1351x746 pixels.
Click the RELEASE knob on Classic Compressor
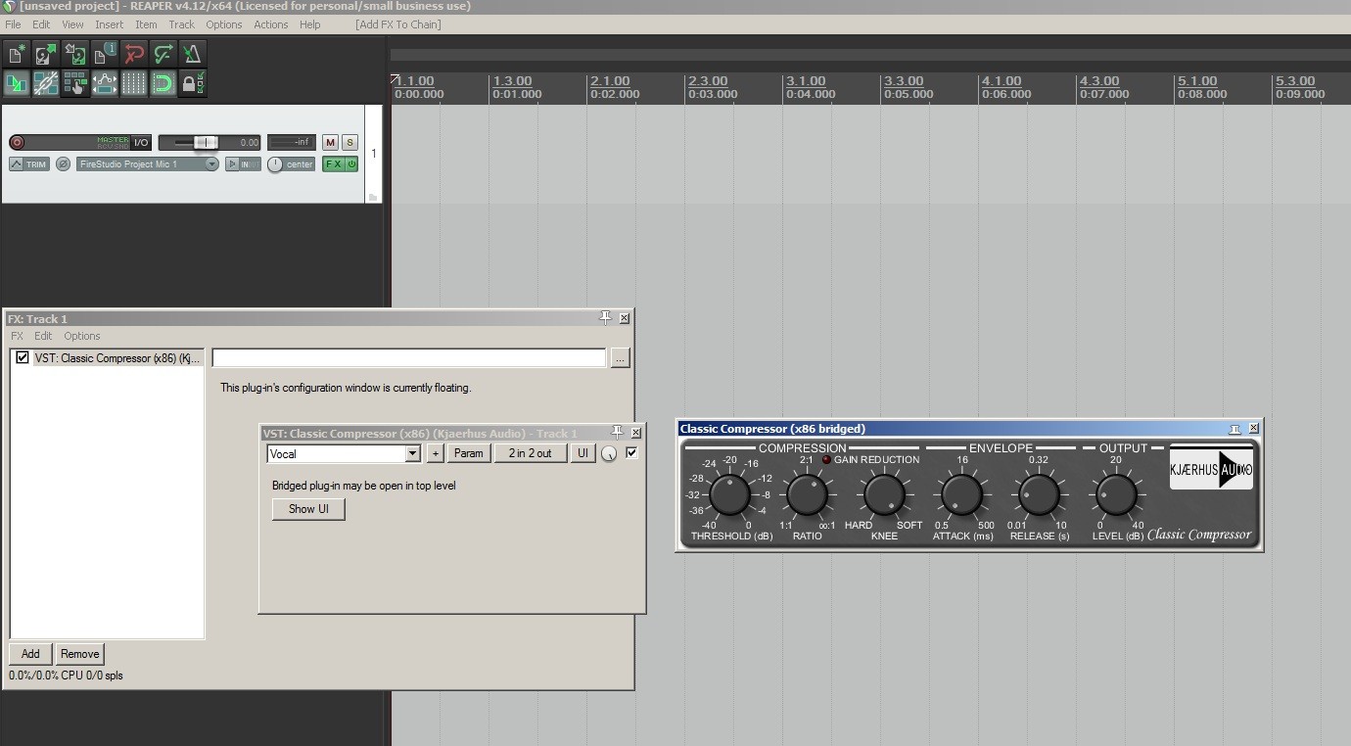point(1039,495)
